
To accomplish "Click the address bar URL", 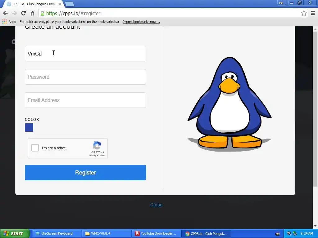I will tap(73, 13).
